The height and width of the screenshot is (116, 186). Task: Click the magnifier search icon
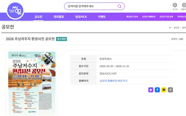(x=119, y=6)
